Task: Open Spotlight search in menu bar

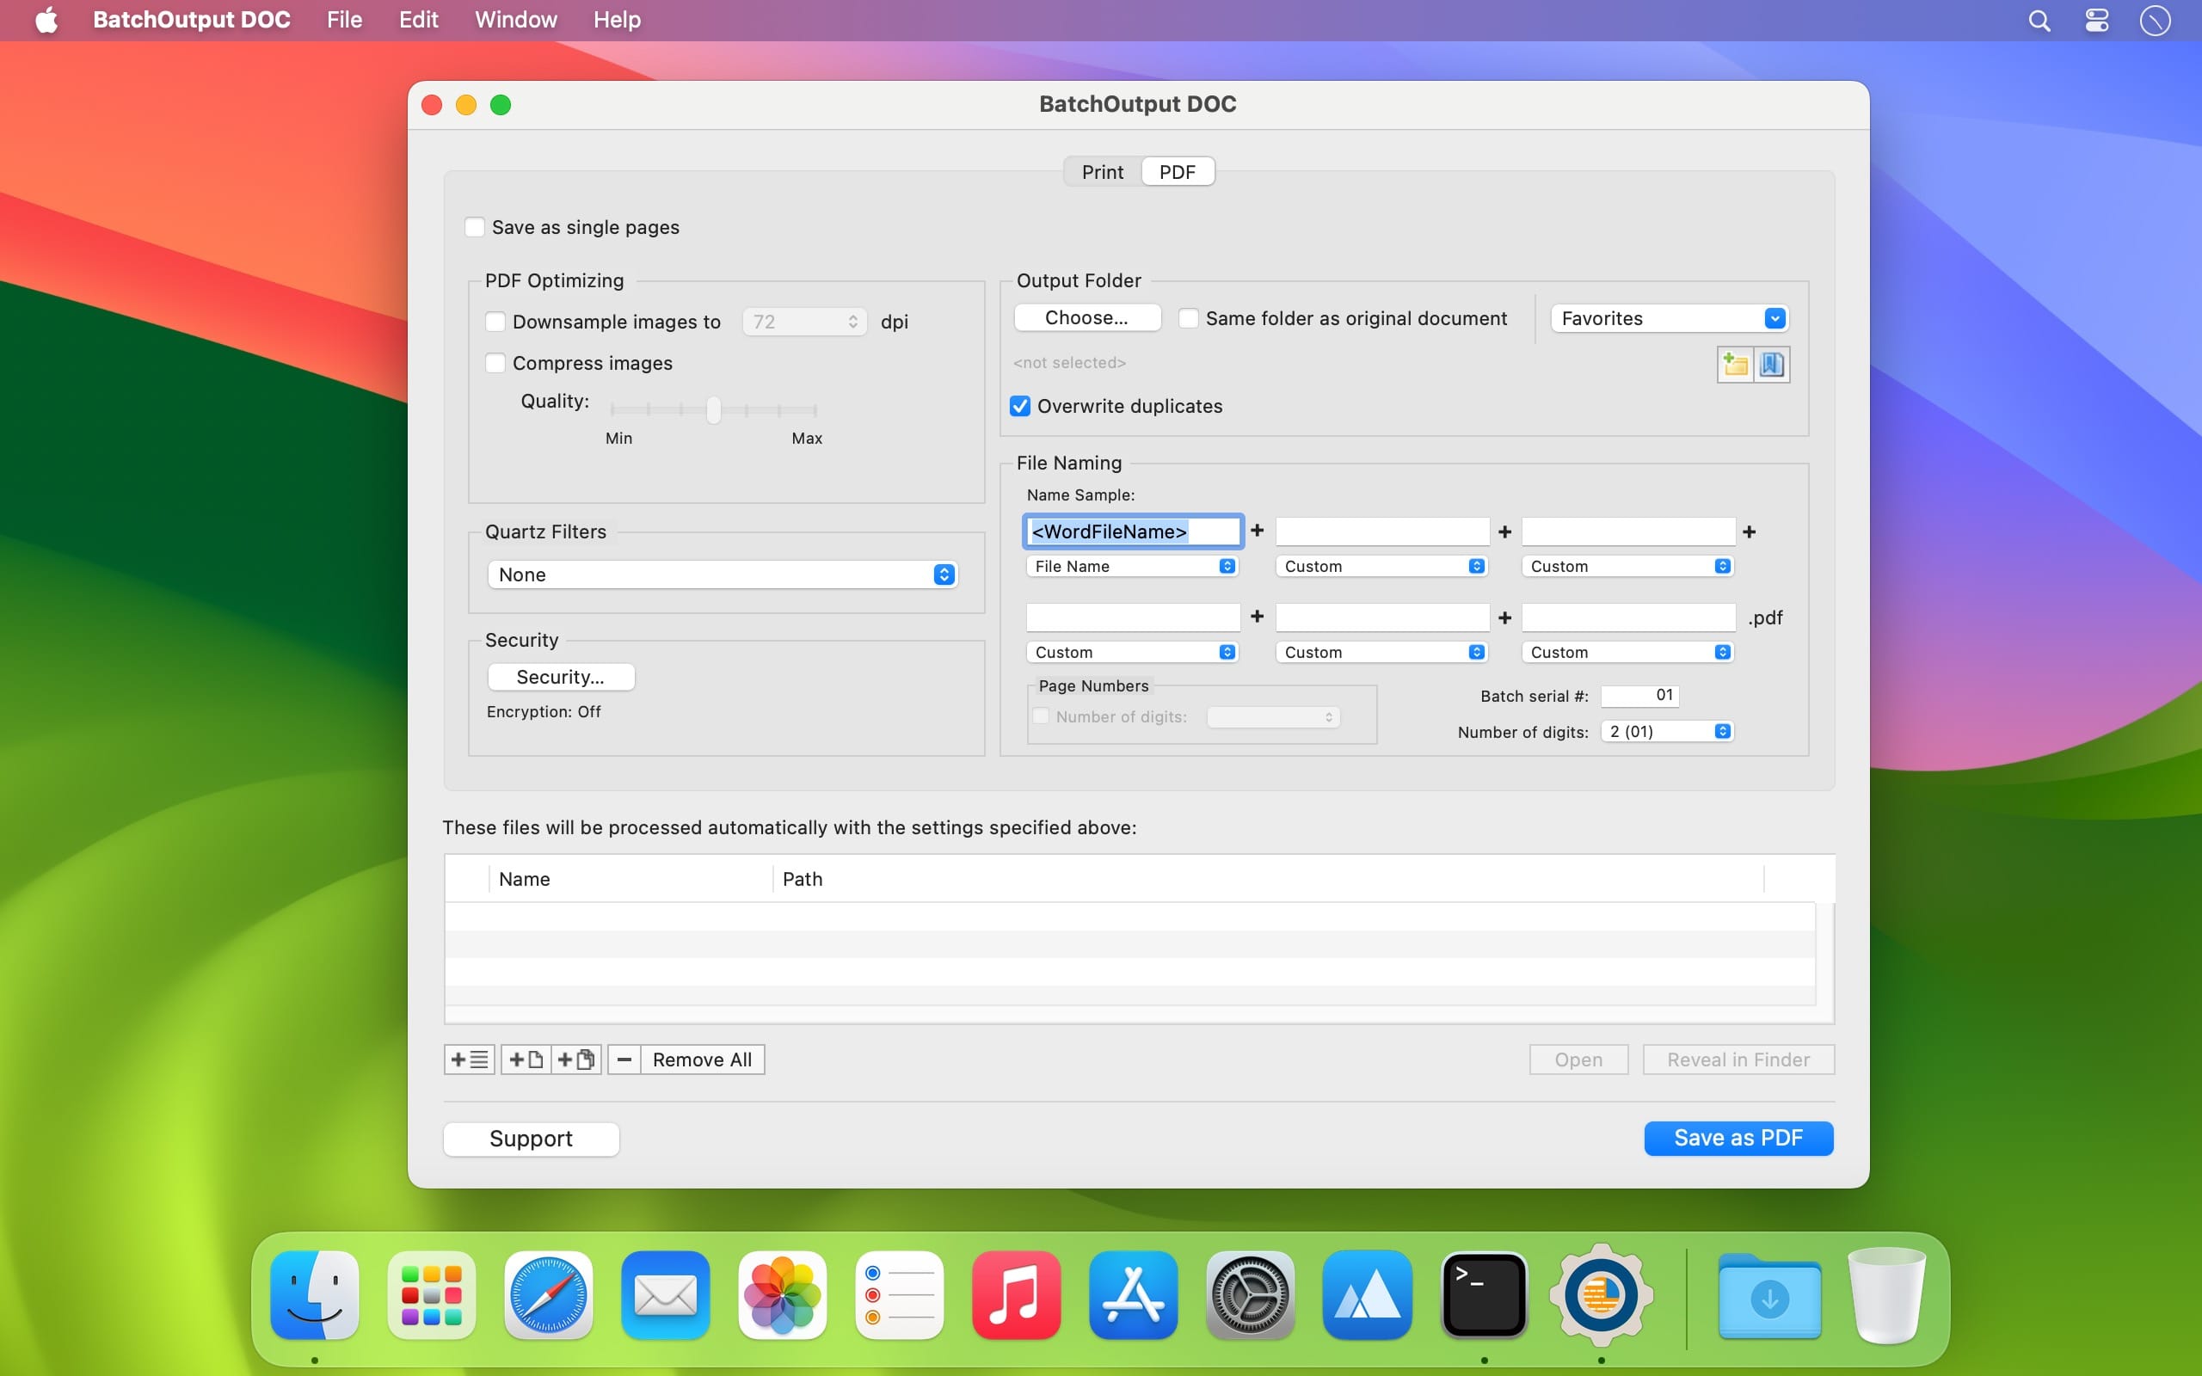Action: coord(2039,20)
